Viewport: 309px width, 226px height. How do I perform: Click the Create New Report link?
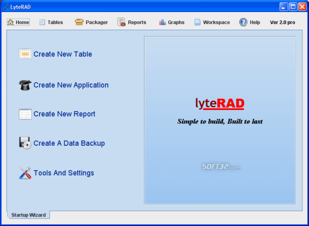tap(64, 114)
